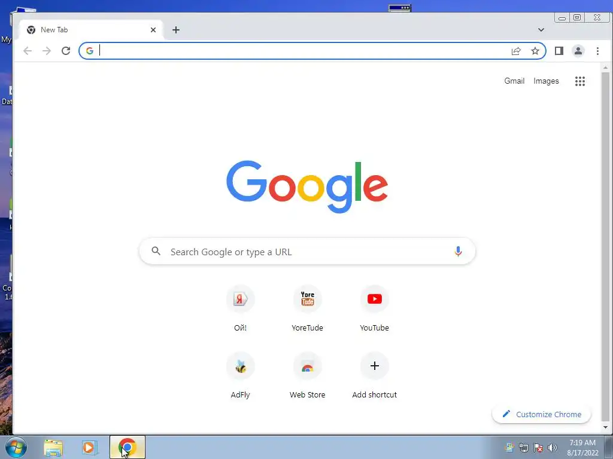The height and width of the screenshot is (459, 613).
Task: Open the Google apps grid
Action: tap(580, 81)
